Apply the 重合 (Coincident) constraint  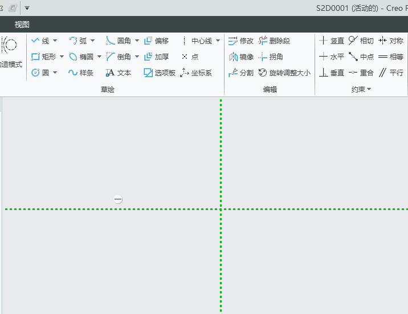[x=361, y=73]
